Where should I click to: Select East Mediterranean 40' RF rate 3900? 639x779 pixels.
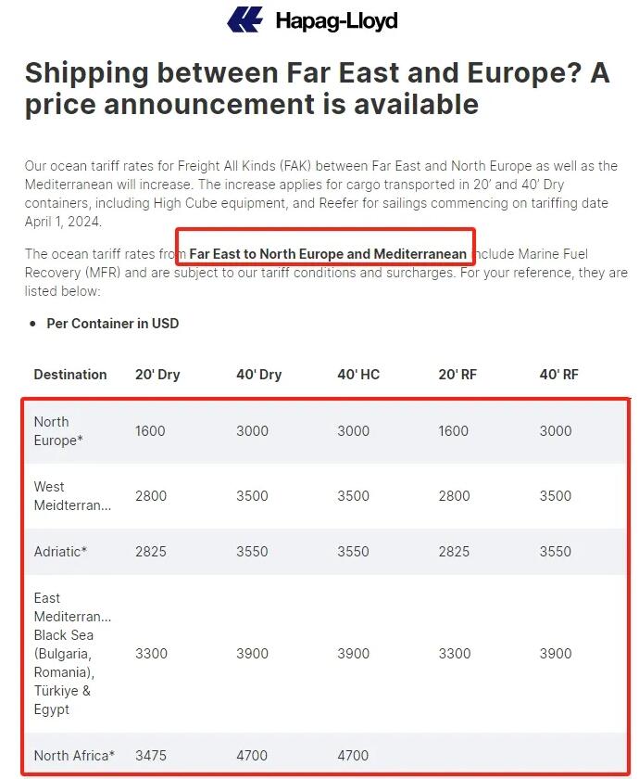[556, 654]
